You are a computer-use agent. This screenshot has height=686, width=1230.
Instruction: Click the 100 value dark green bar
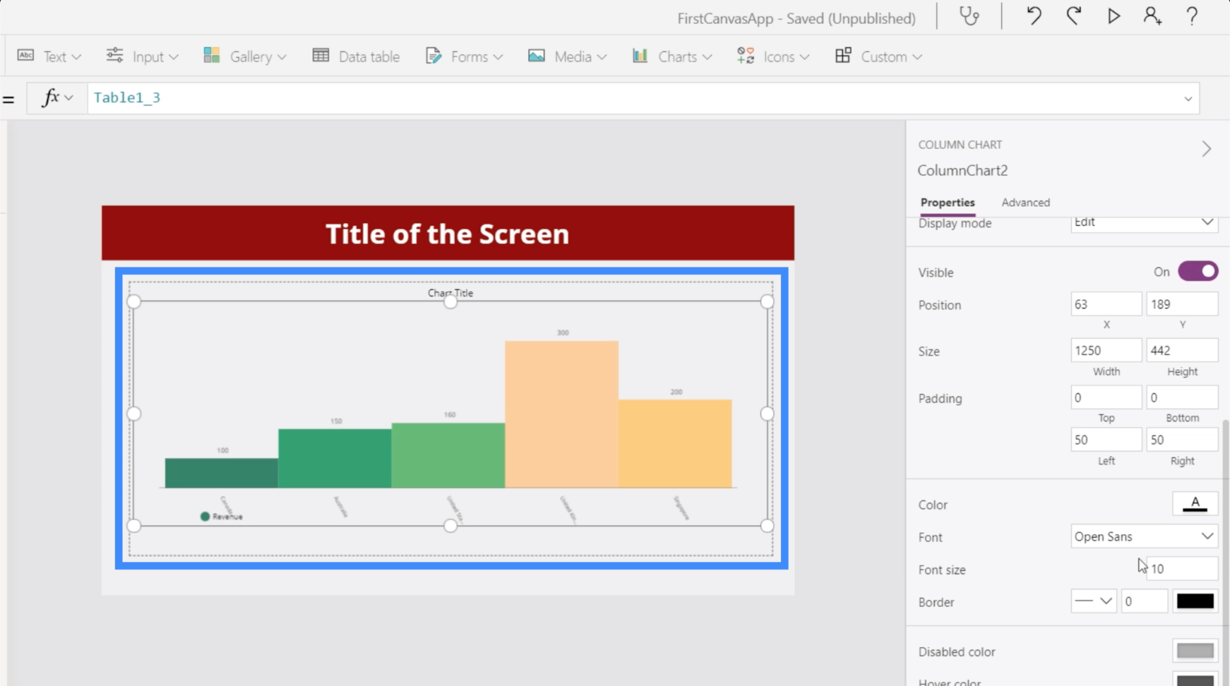tap(222, 473)
